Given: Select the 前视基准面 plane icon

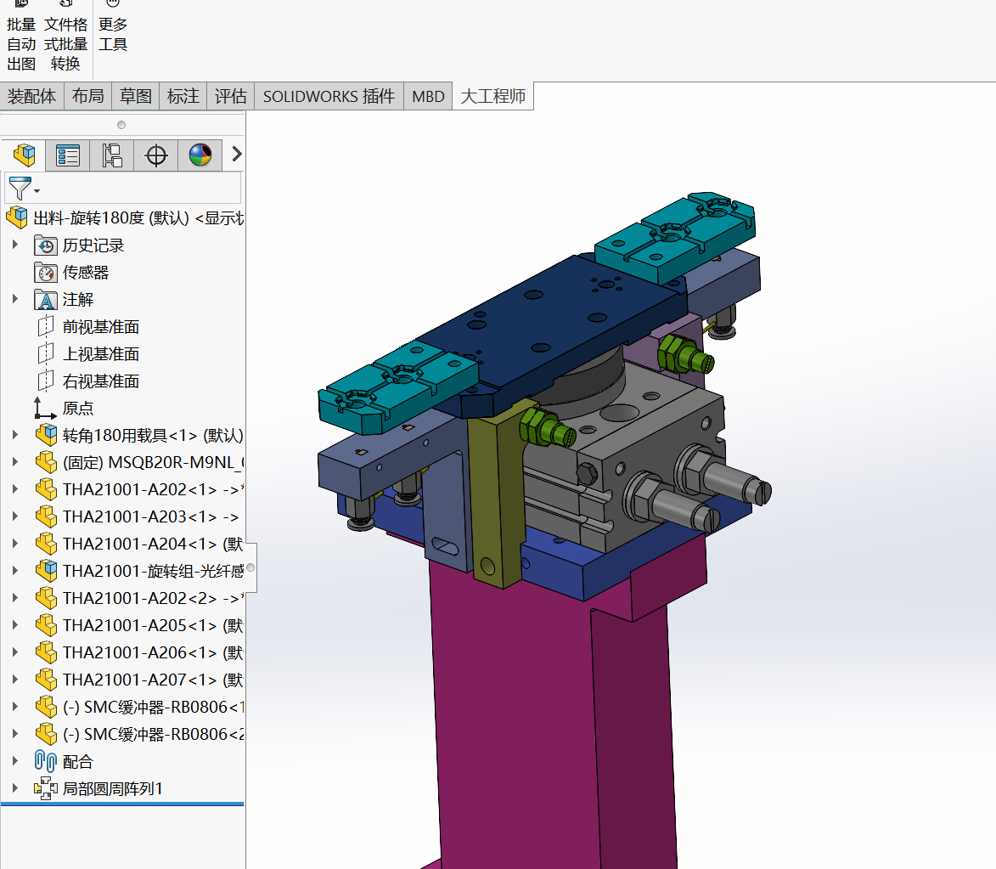Looking at the screenshot, I should pyautogui.click(x=46, y=327).
